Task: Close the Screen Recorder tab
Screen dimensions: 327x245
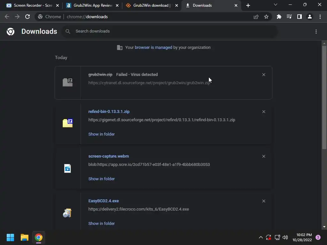Action: 57,5
